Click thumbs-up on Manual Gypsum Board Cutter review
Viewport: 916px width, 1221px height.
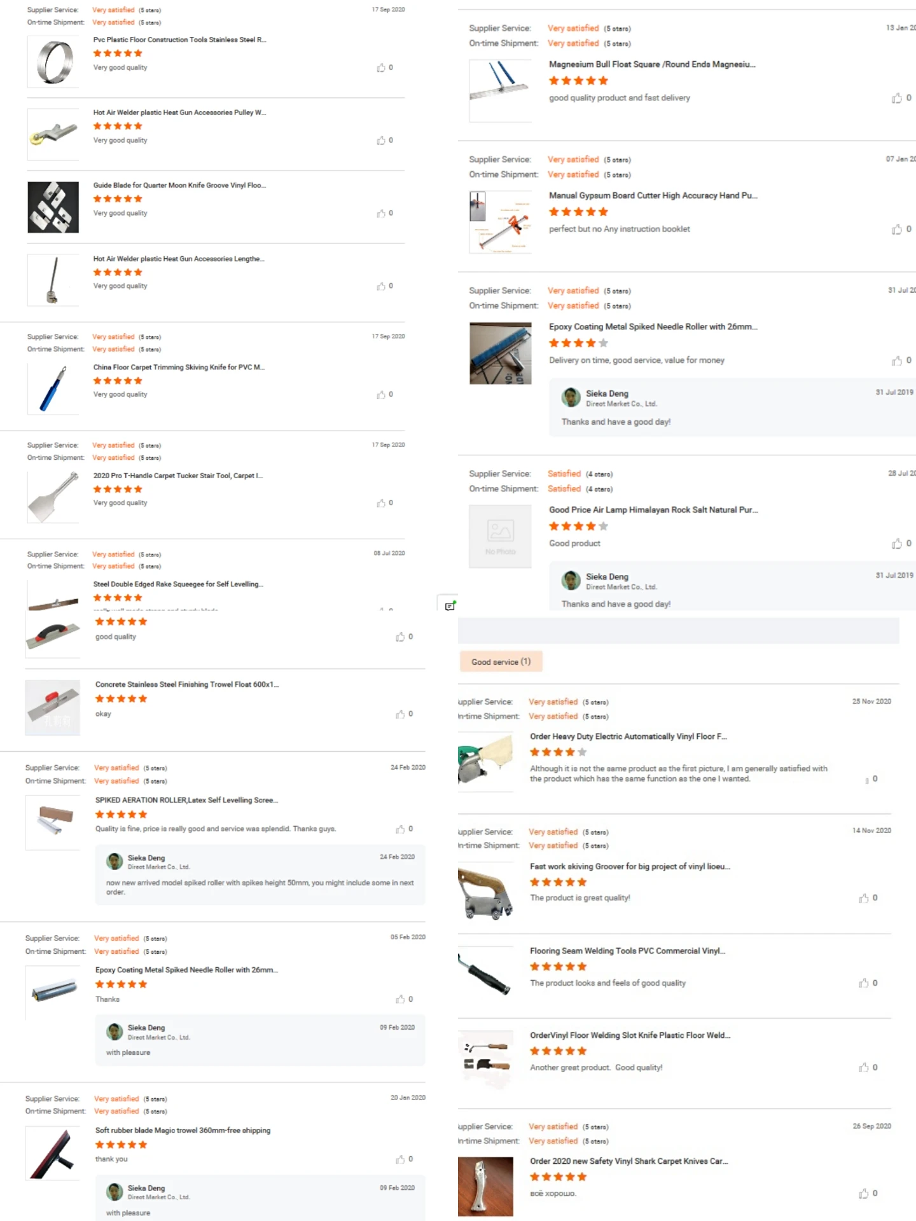[897, 229]
